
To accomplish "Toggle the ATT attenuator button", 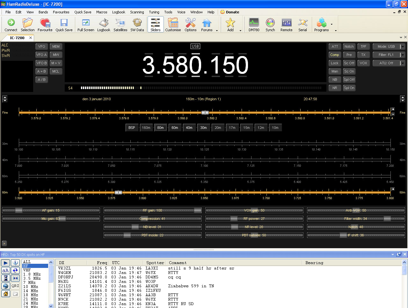I will (x=335, y=46).
